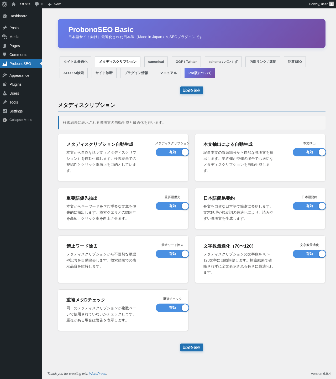The height and width of the screenshot is (379, 336).
Task: Open the Howdy, user account menu
Action: click(321, 4)
